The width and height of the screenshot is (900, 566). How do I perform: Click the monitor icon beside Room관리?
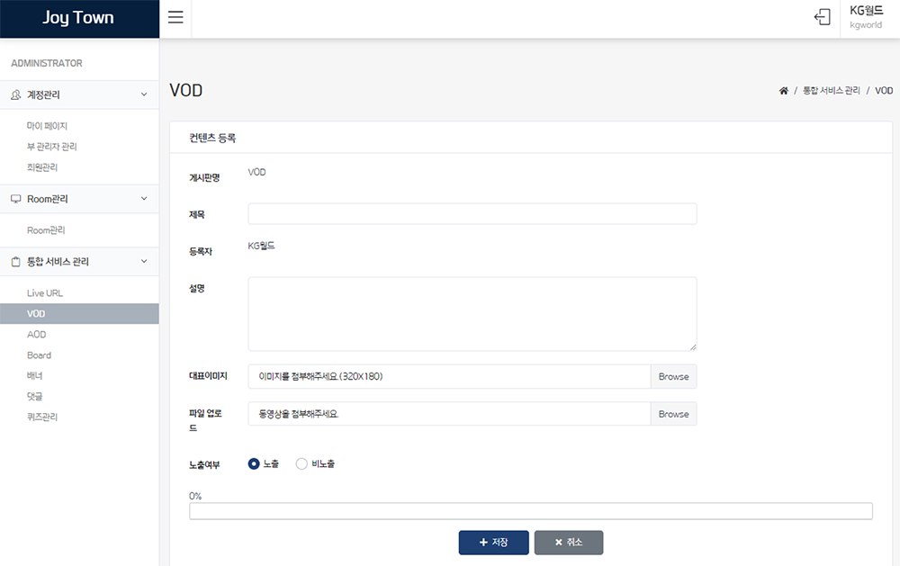tap(15, 199)
